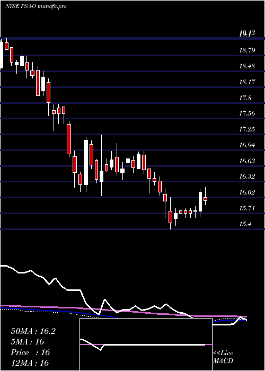Screen dimensions: 265x371
Task: Click the 'NYSE PSA-O munafa.pro' chart title
Action: [x=36, y=6]
